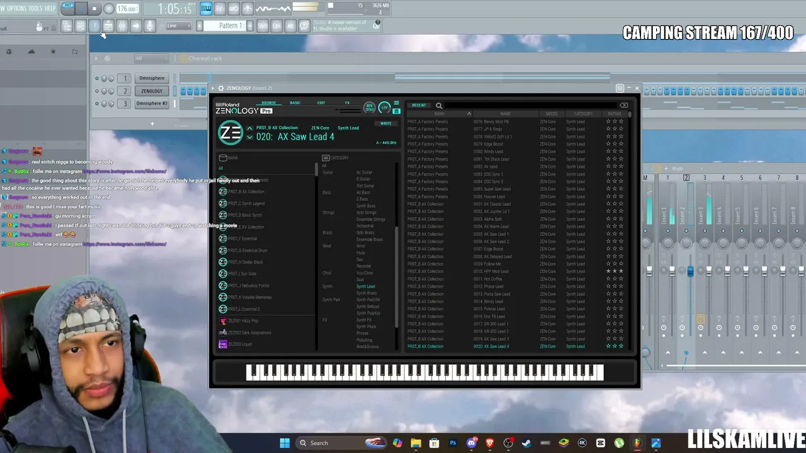This screenshot has width=806, height=453.
Task: Click the REV SEND knob
Action: click(370, 108)
